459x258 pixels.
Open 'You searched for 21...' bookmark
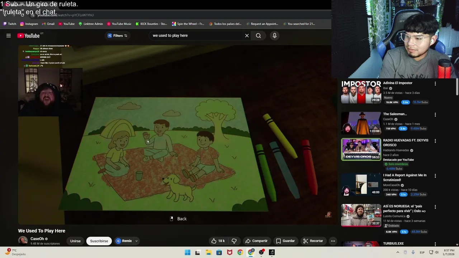299,24
